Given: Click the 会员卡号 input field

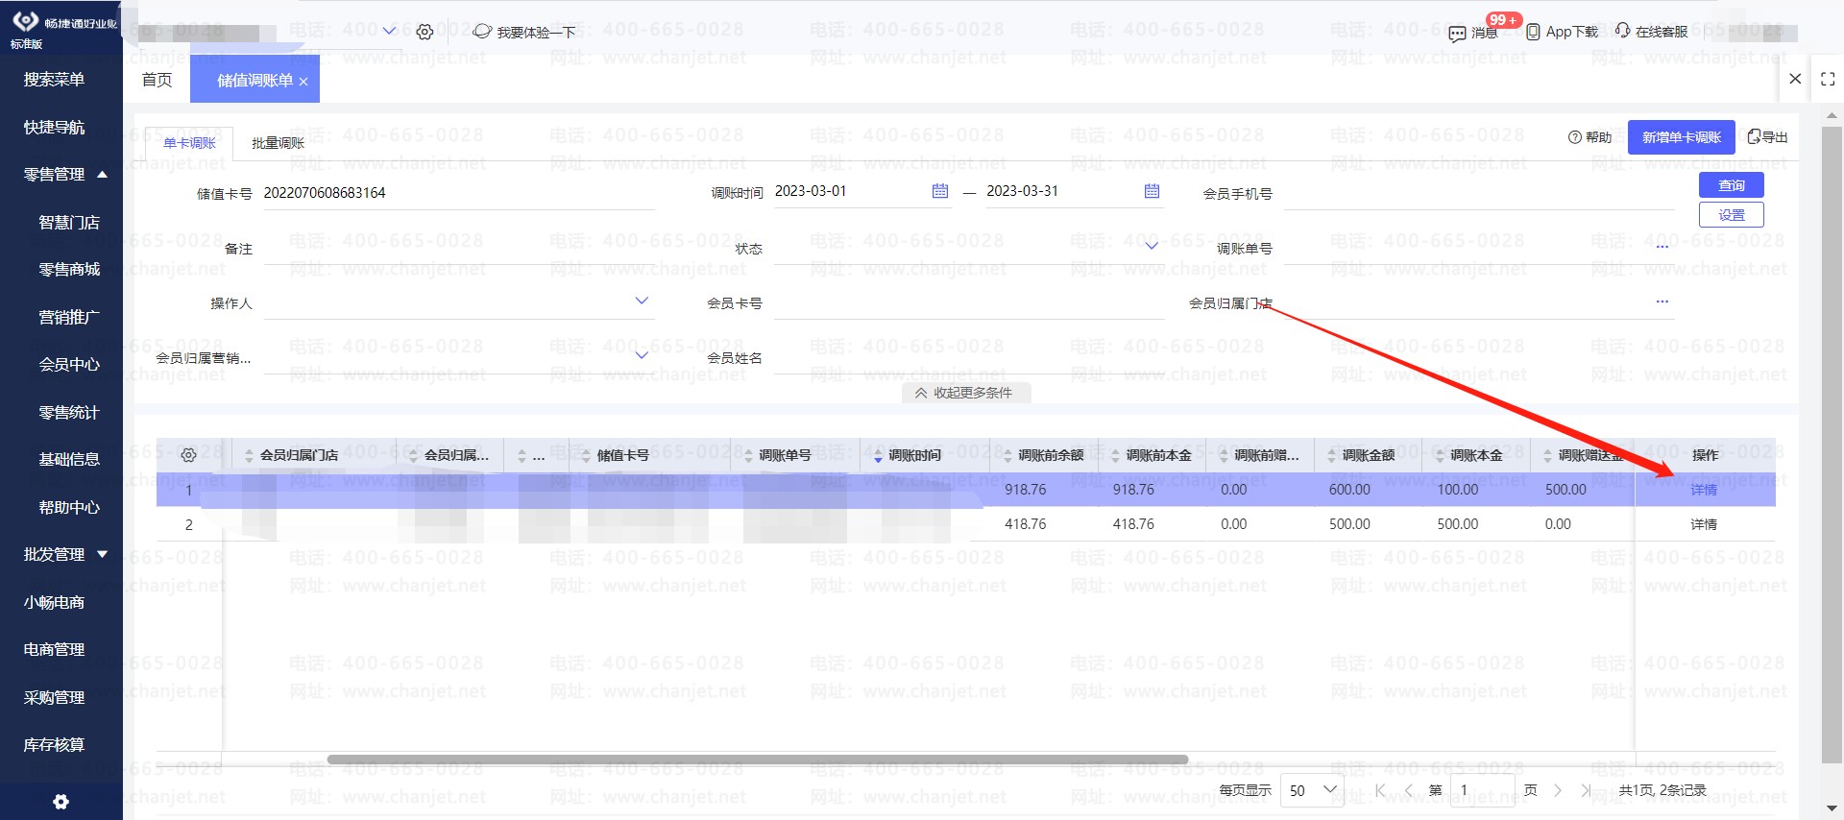Looking at the screenshot, I should pyautogui.click(x=969, y=302).
